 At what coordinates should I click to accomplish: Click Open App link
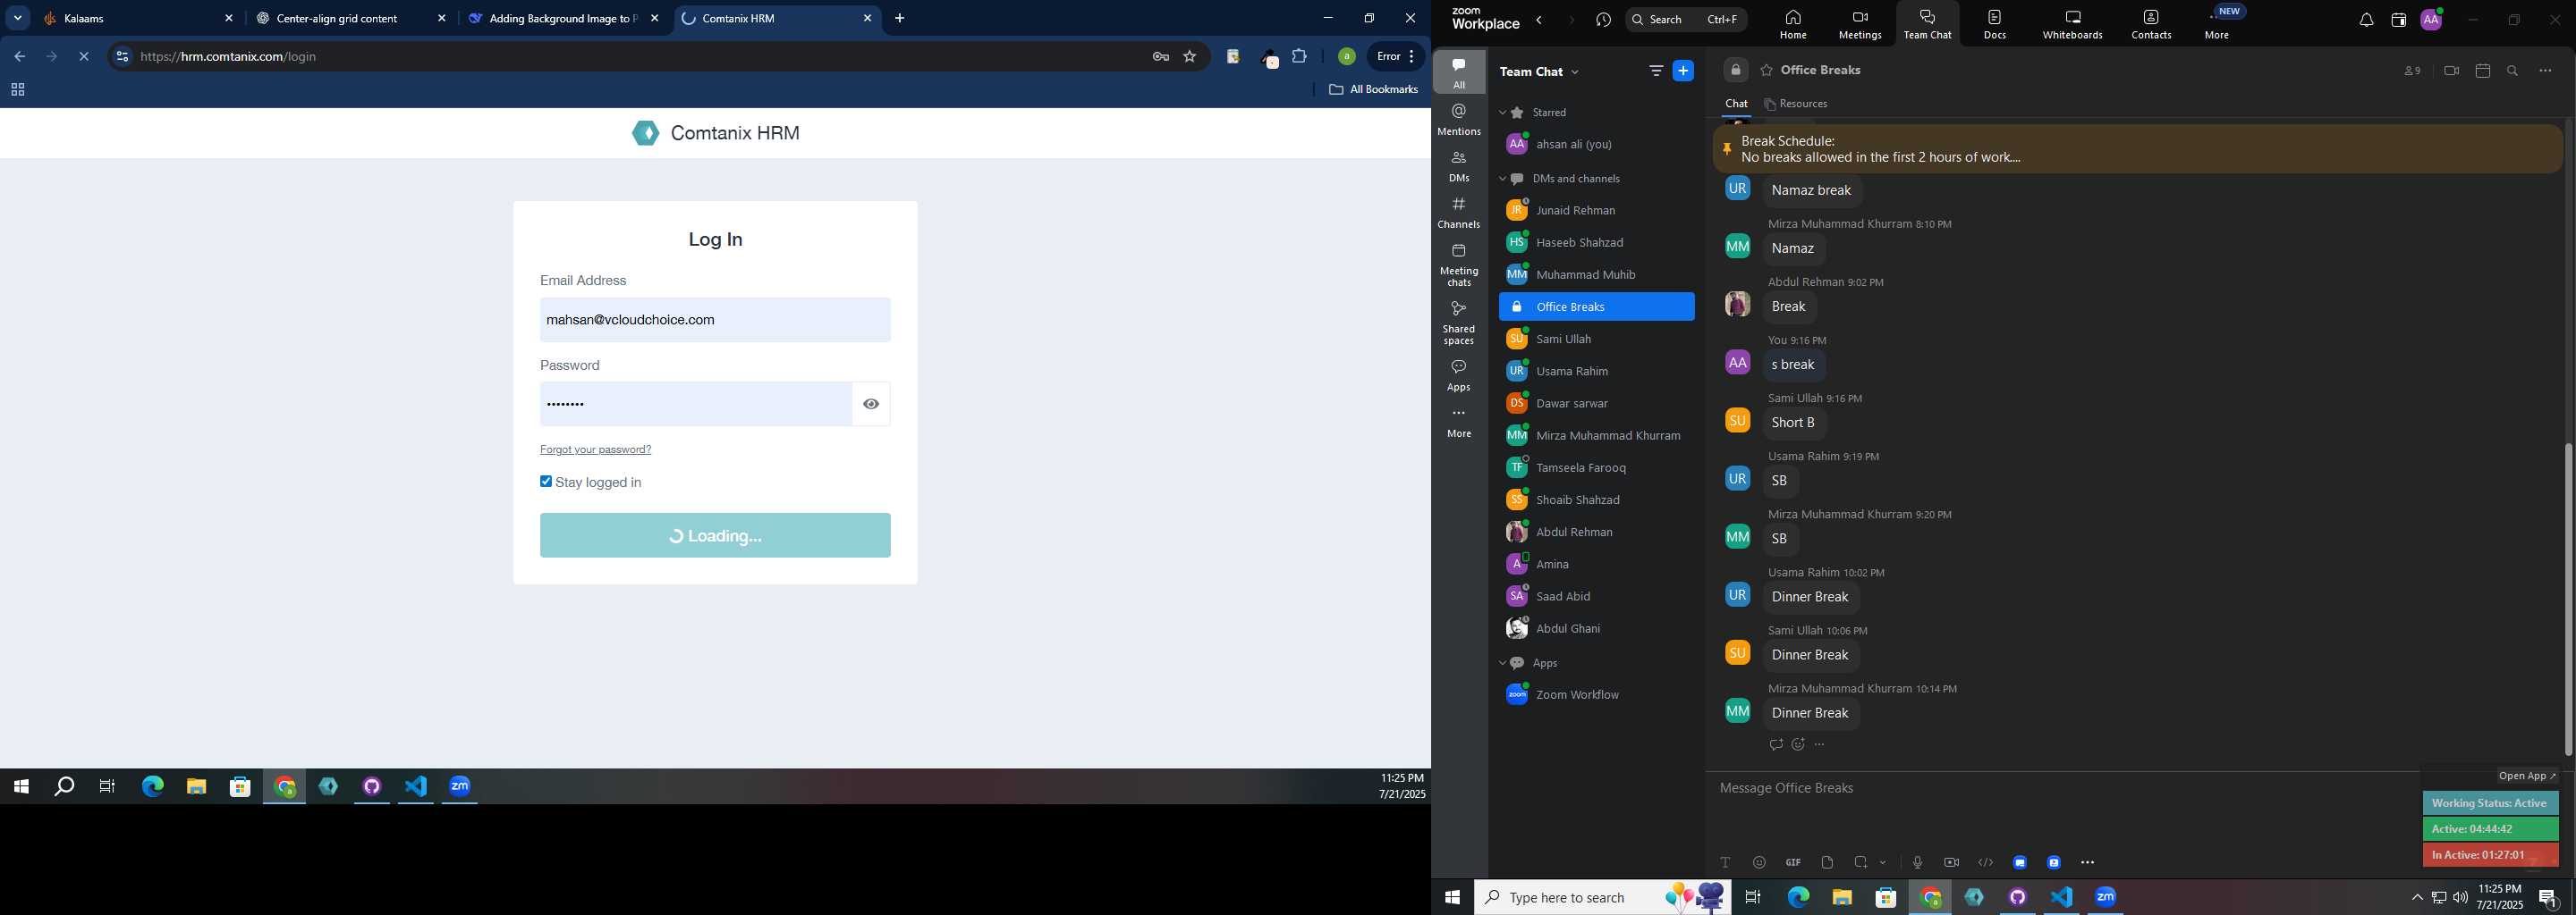point(2527,776)
